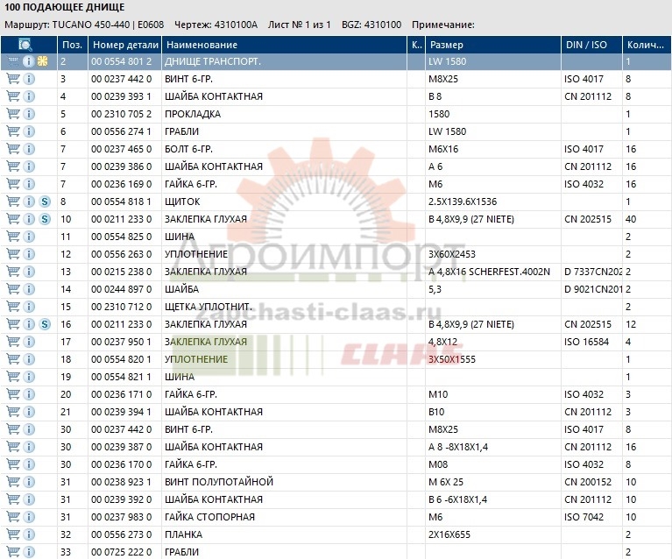Add part 00 0215 238 0 to cart
Image resolution: width=672 pixels, height=559 pixels.
13,272
